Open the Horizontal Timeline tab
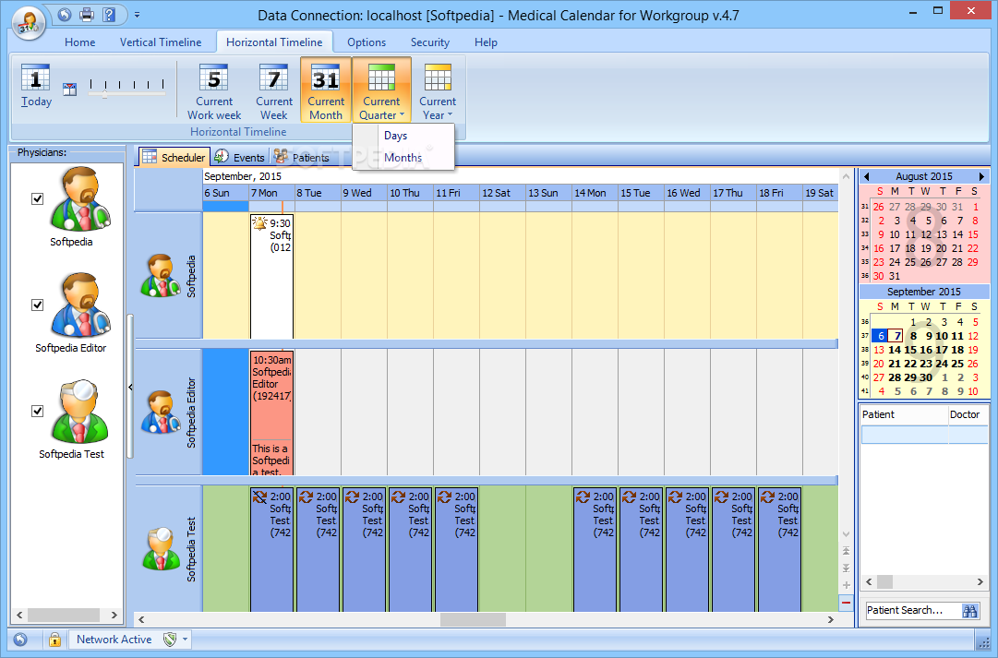 [274, 42]
